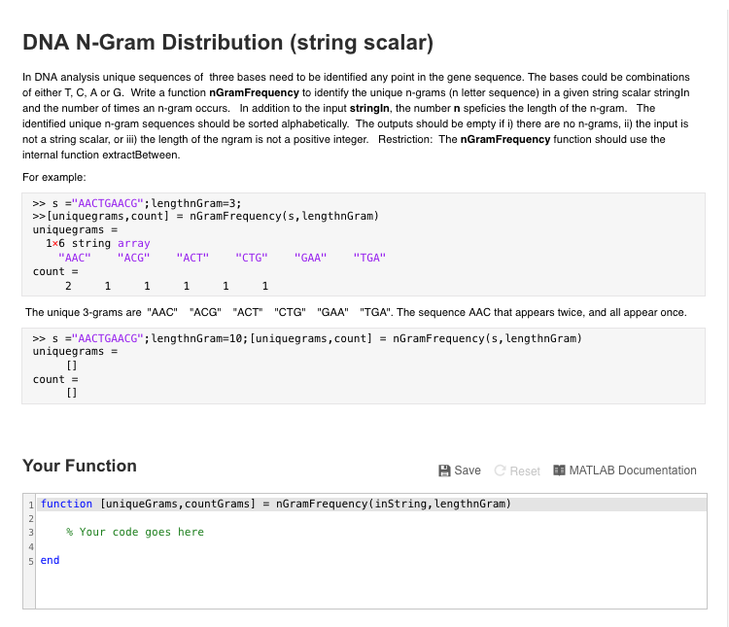Click bold 'stringIn' word in description
The width and height of the screenshot is (729, 627).
click(369, 108)
